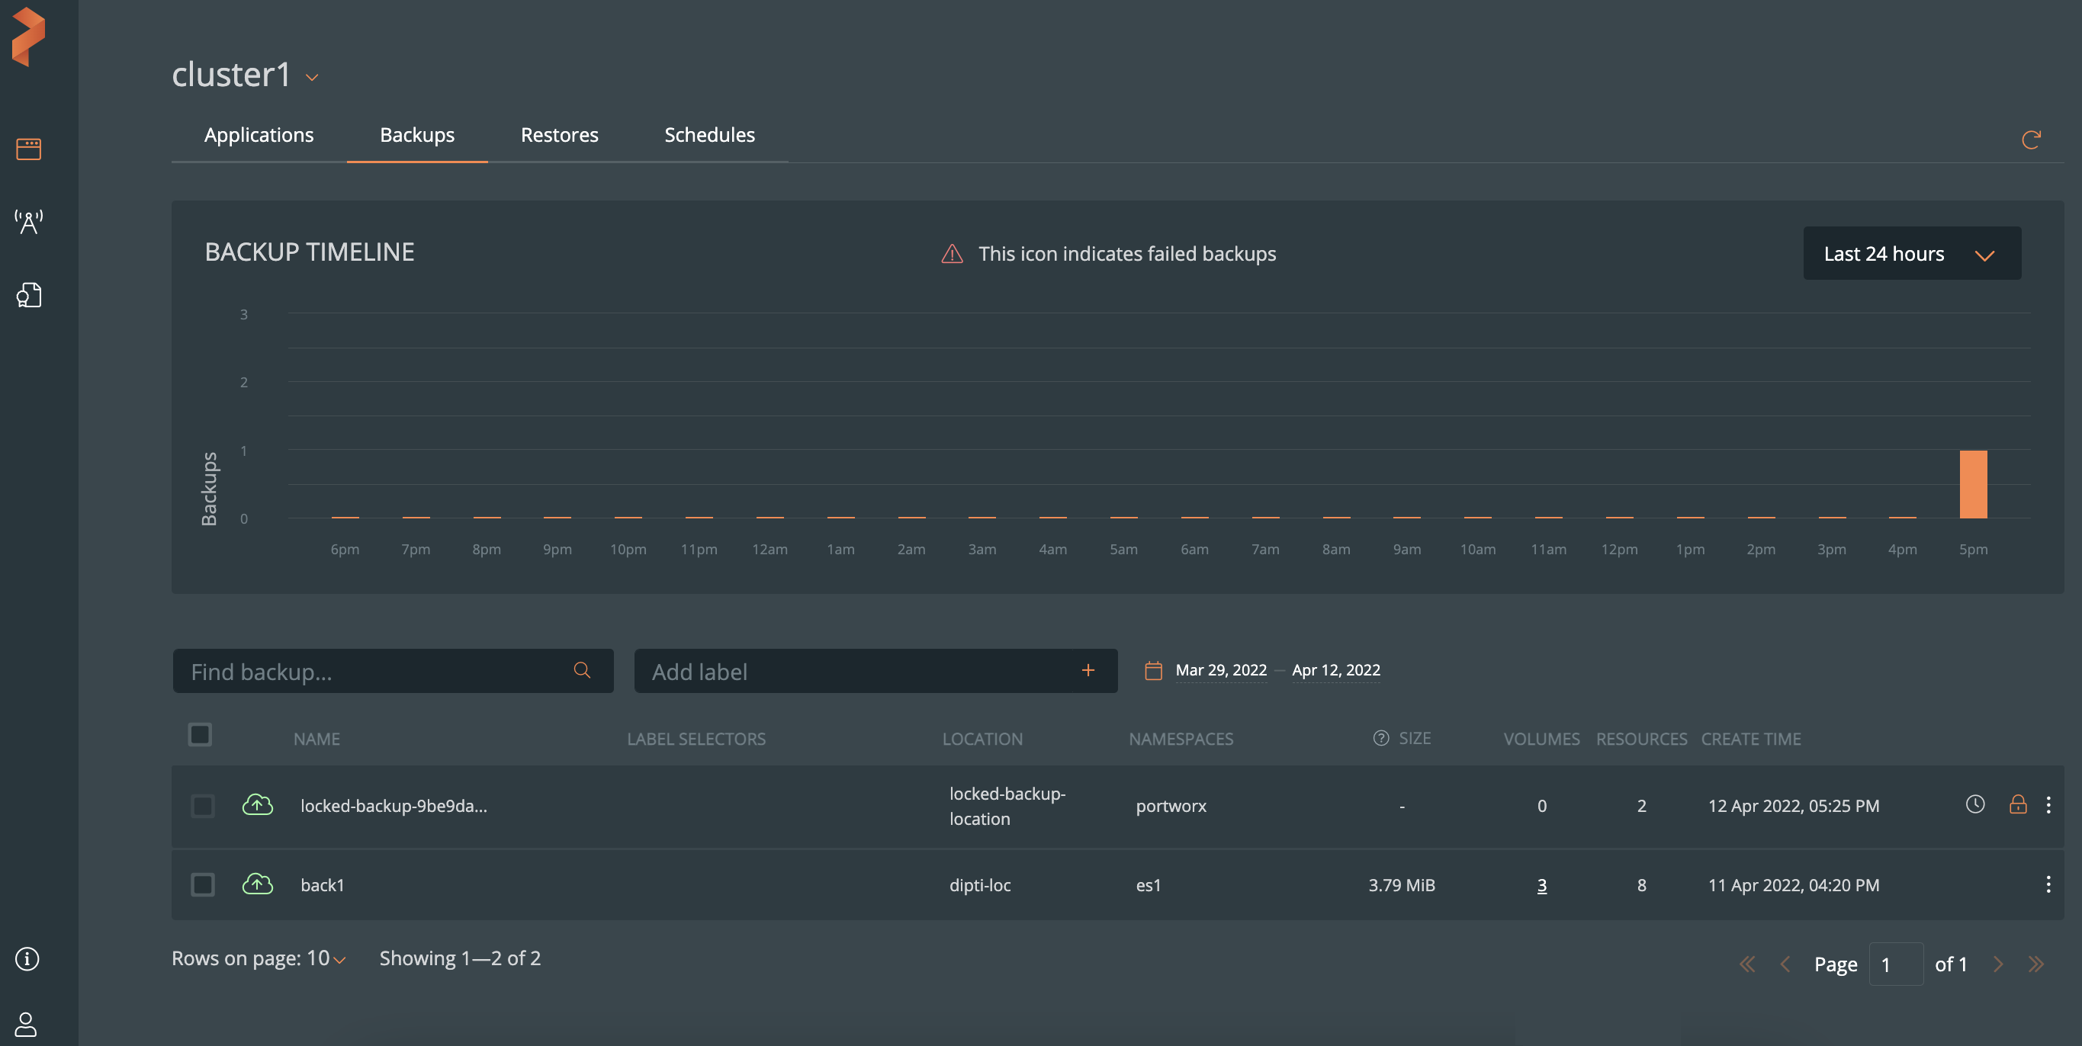
Task: Open the info icon in sidebar
Action: [27, 959]
